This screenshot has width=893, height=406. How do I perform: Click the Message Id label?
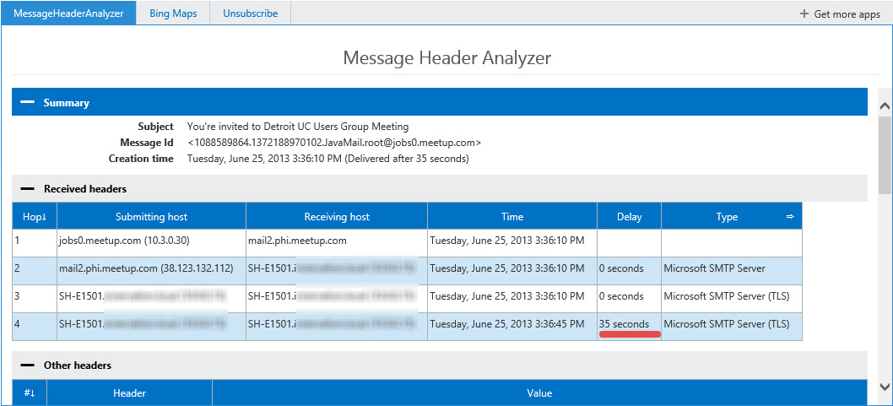pos(146,143)
